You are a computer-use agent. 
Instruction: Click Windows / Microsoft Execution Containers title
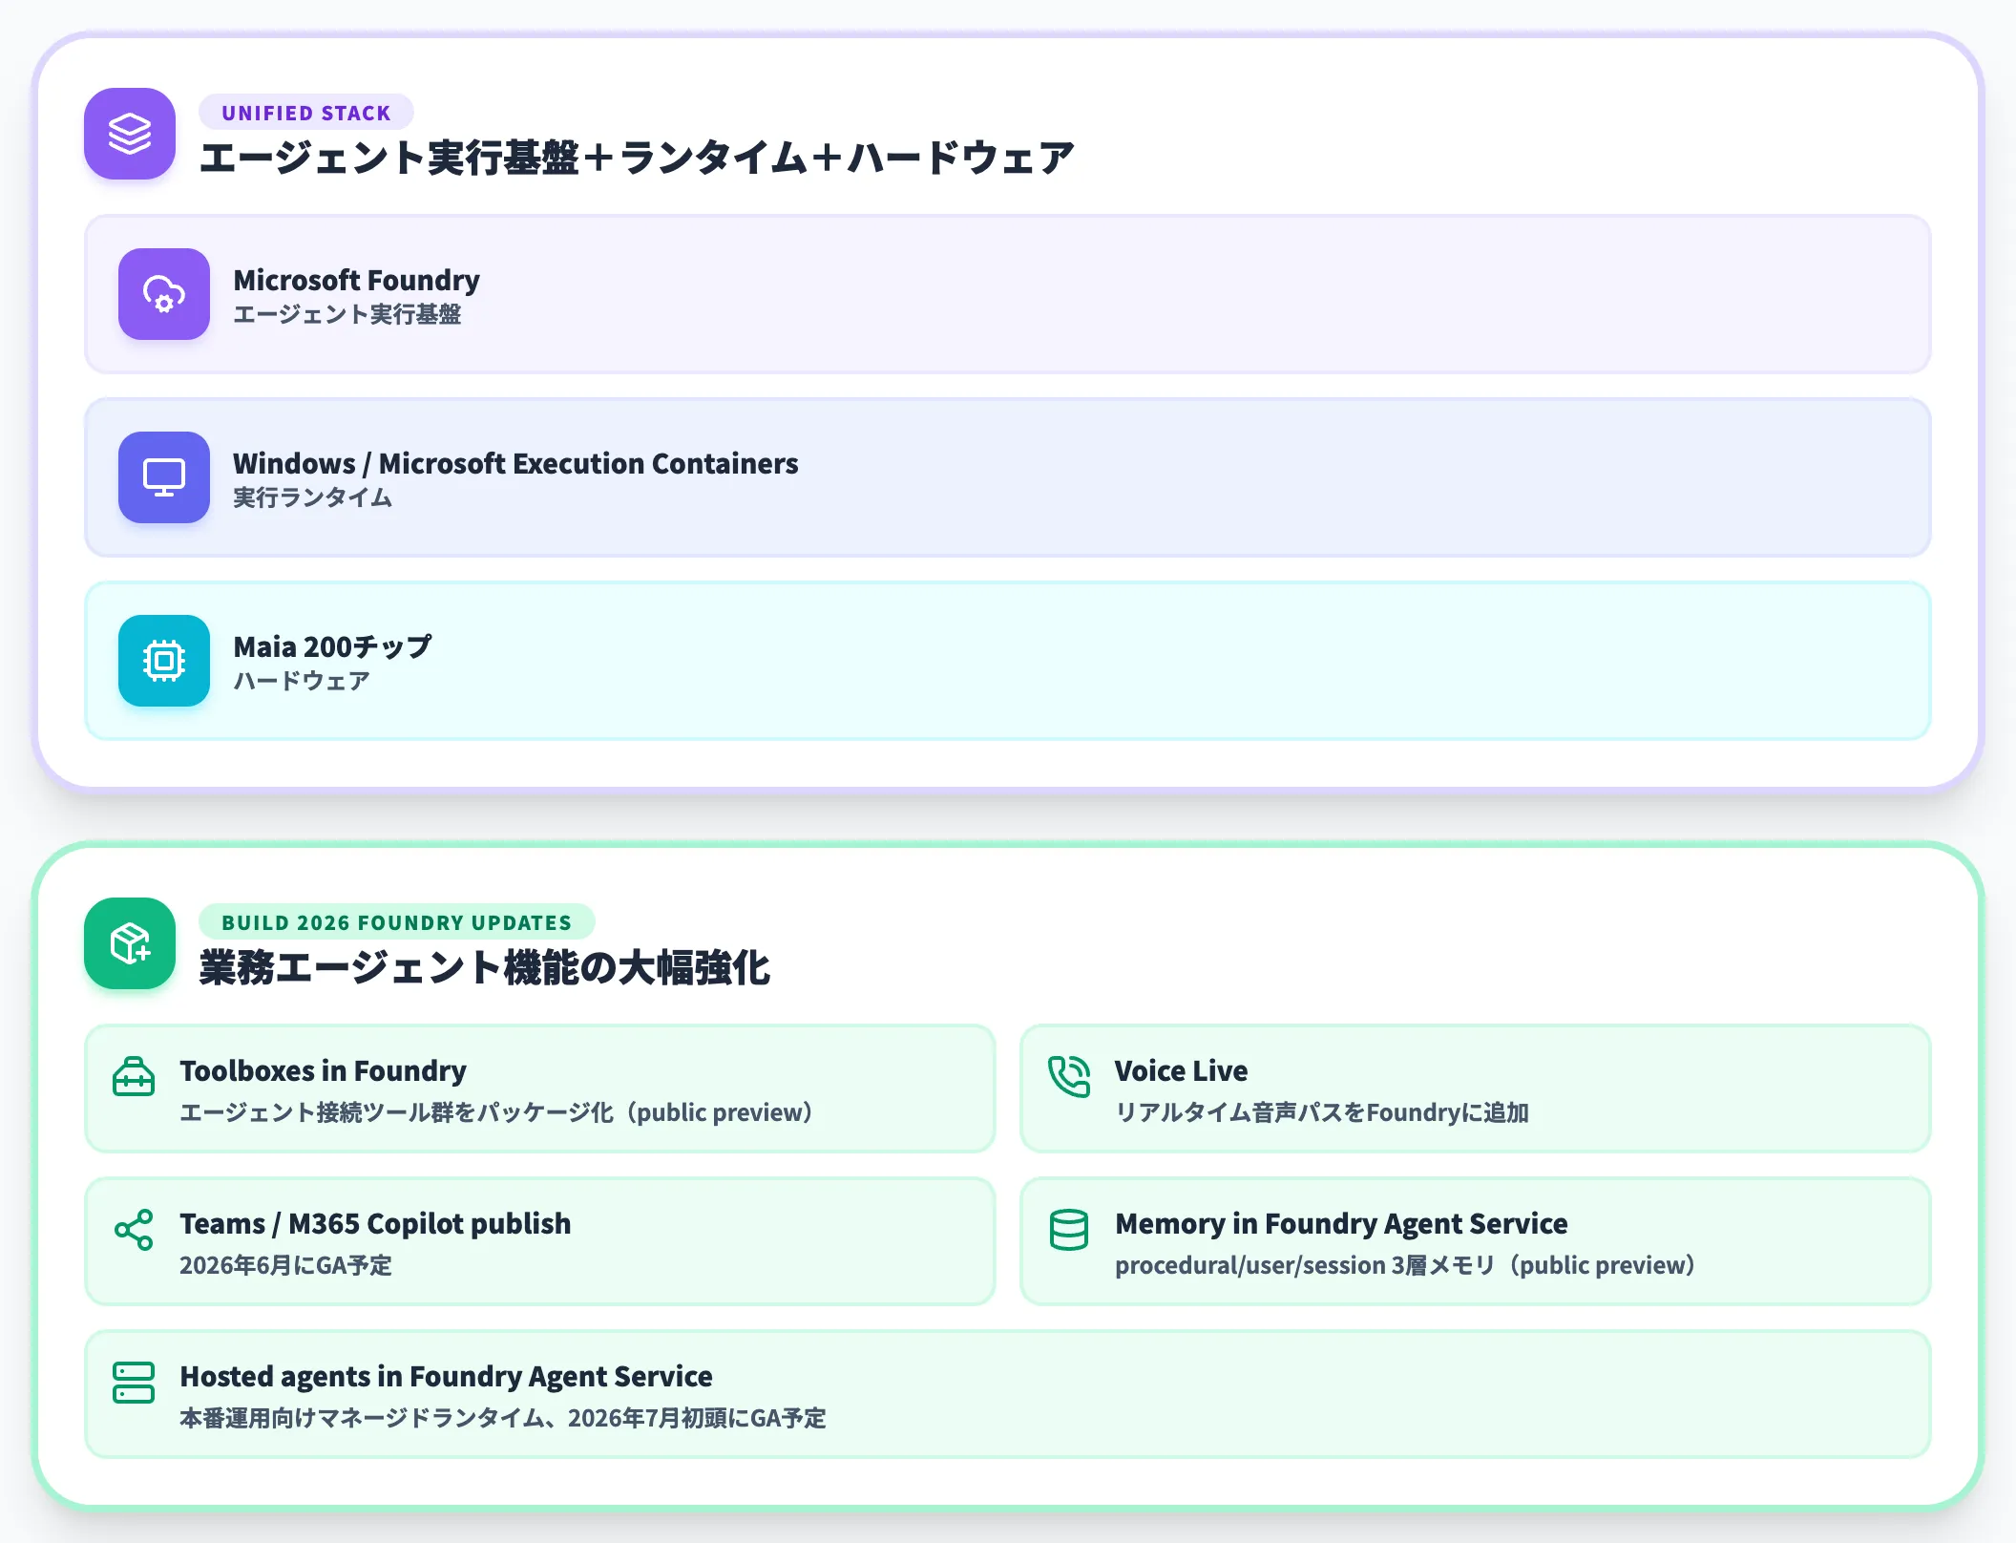pyautogui.click(x=515, y=463)
